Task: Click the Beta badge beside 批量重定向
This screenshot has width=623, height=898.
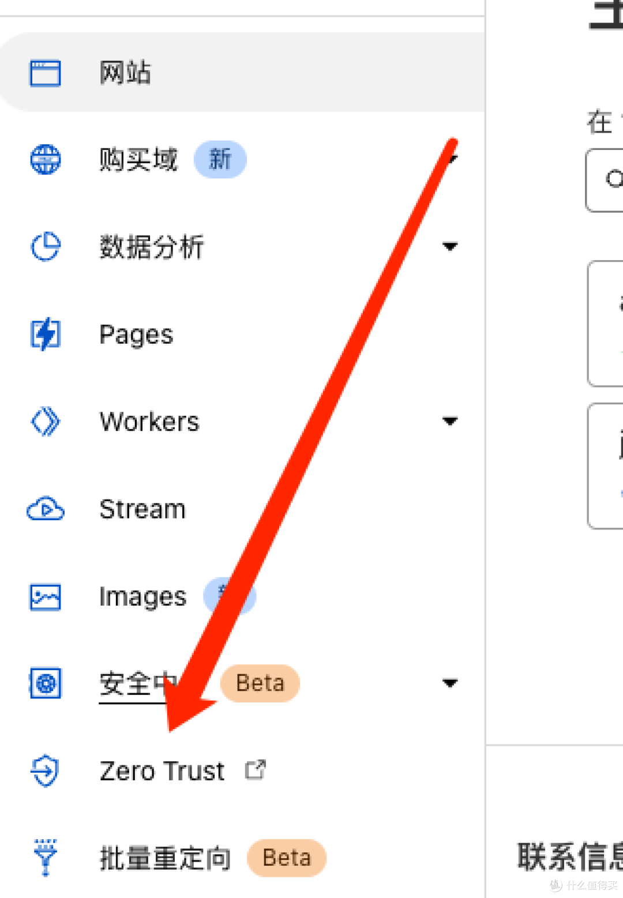Action: 286,858
